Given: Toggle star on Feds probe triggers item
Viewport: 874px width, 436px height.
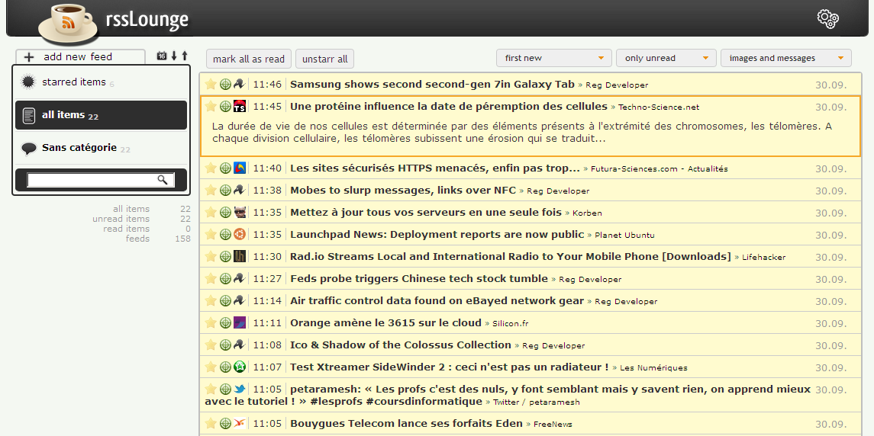Looking at the screenshot, I should [211, 278].
